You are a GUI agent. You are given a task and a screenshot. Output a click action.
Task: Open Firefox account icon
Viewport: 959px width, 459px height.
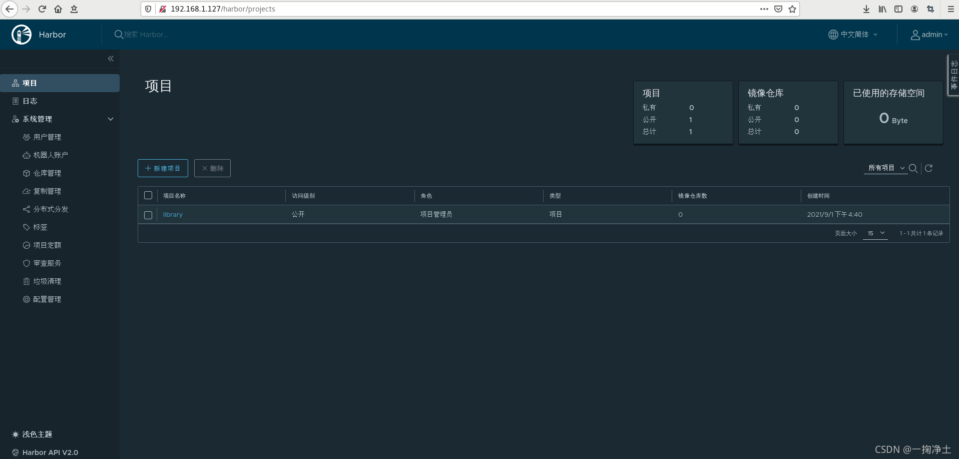(x=914, y=9)
